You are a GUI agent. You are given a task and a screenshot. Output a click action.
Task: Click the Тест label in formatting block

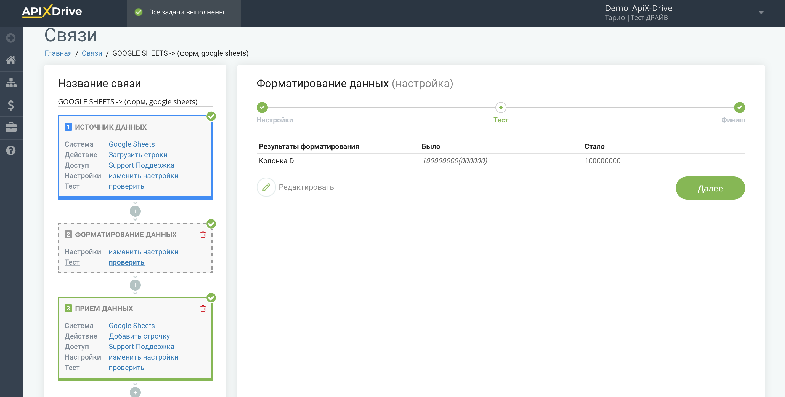tap(72, 262)
